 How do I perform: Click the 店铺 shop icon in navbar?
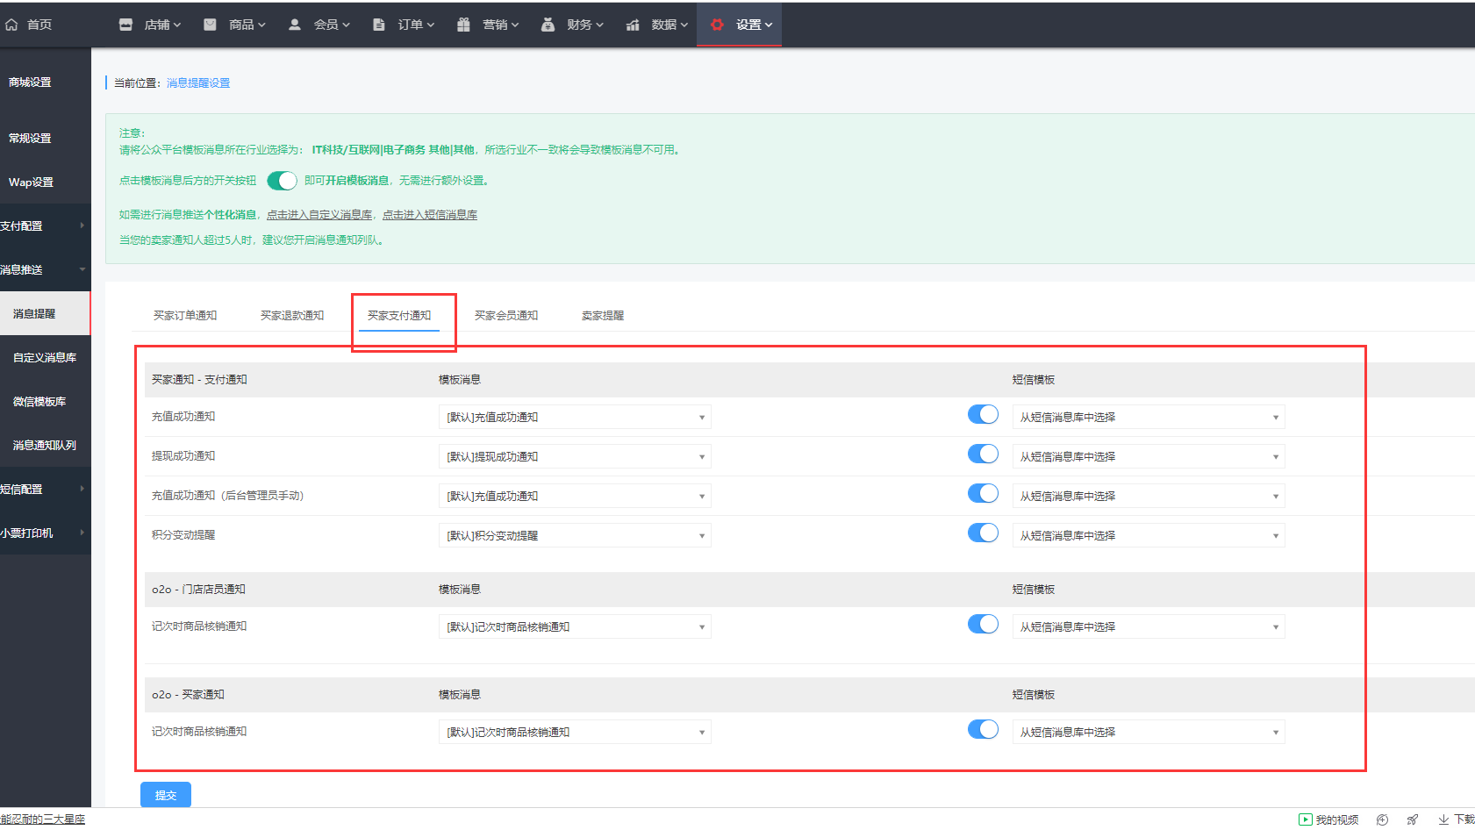(x=125, y=25)
